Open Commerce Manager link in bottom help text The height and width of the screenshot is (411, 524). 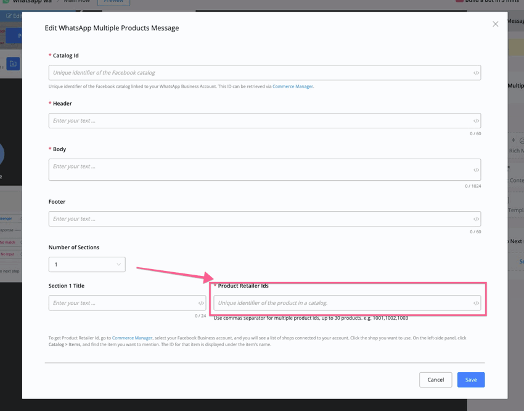(132, 338)
